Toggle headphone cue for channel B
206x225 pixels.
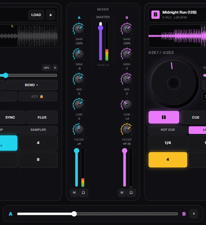click(131, 193)
